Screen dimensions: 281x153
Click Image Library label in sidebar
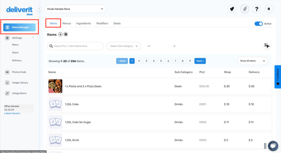pos(20,83)
